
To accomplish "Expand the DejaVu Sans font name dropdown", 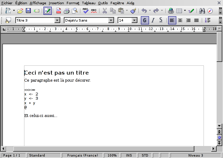I will click(111, 21).
